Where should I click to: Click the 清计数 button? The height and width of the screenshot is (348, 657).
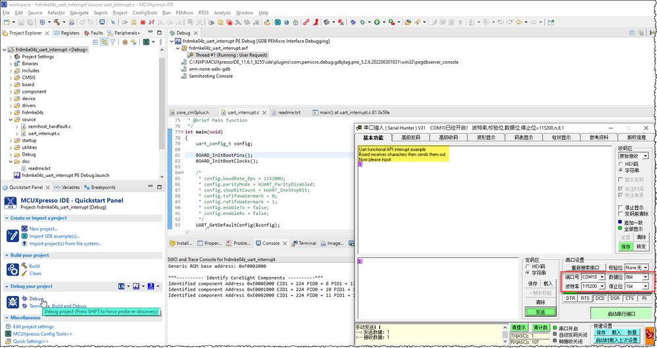[x=540, y=328]
